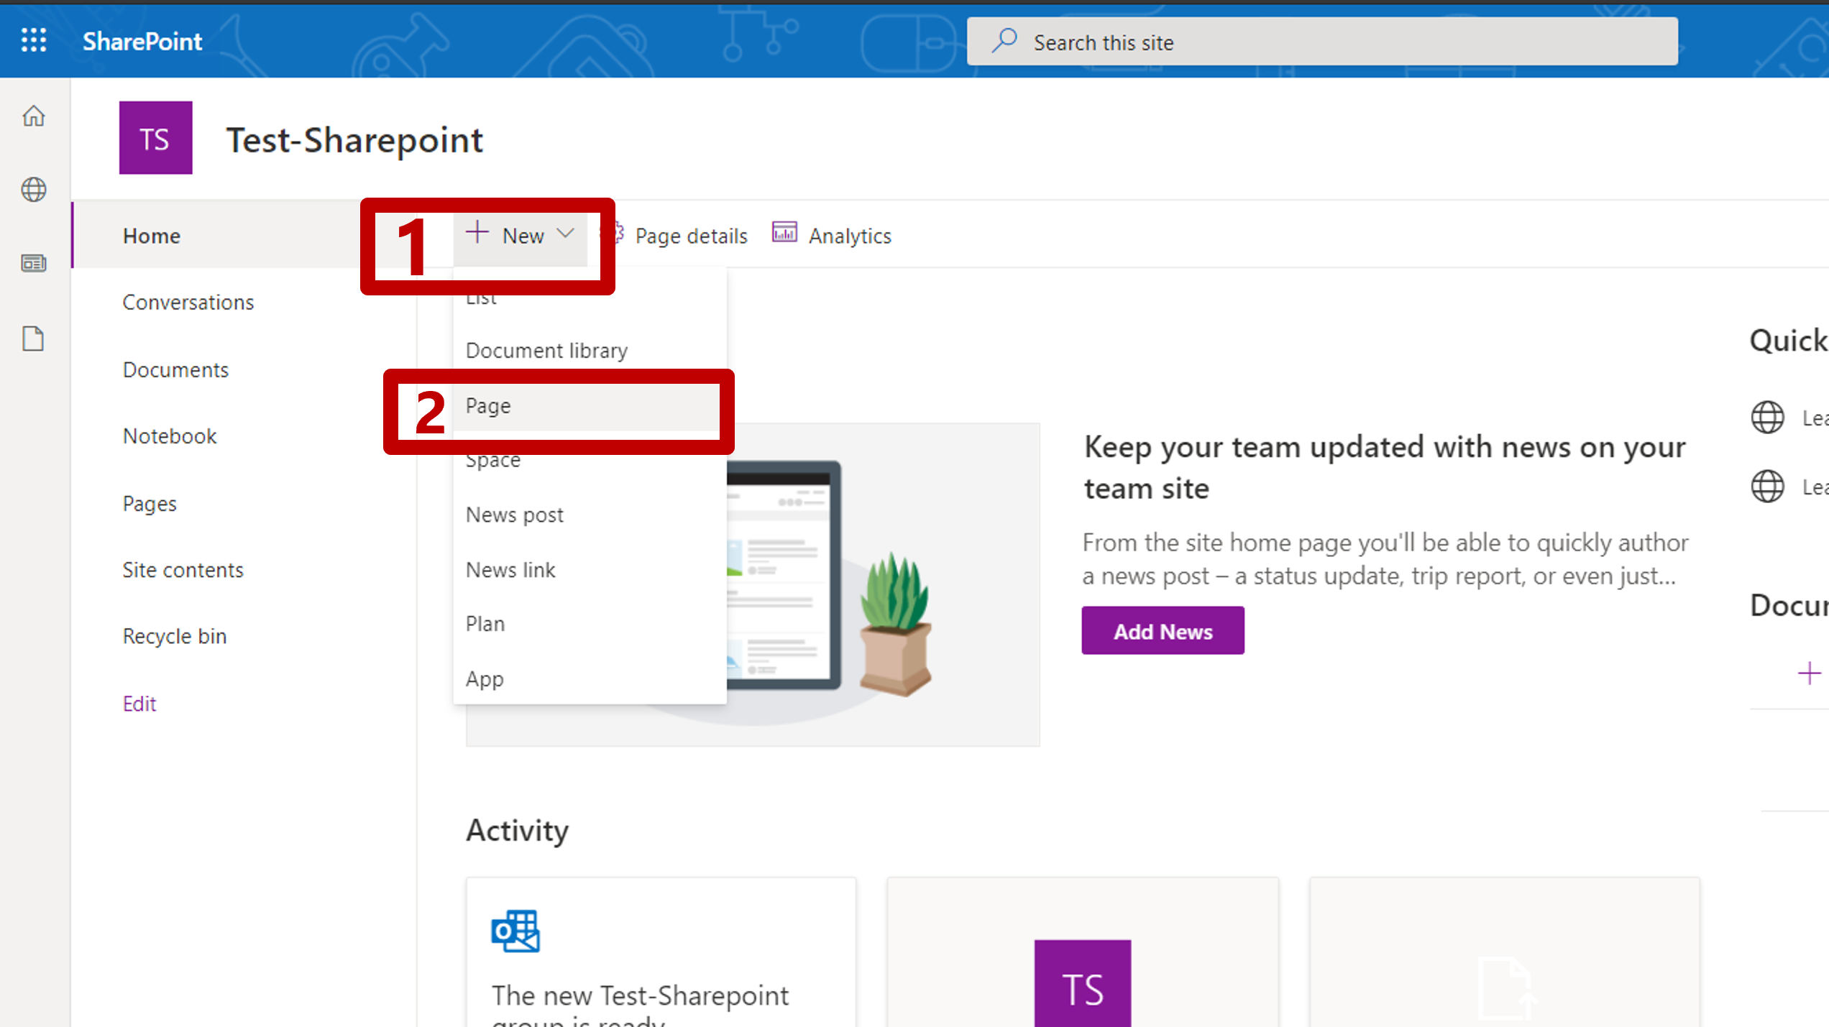This screenshot has width=1829, height=1027.
Task: Click the home icon in left rail
Action: [x=34, y=116]
